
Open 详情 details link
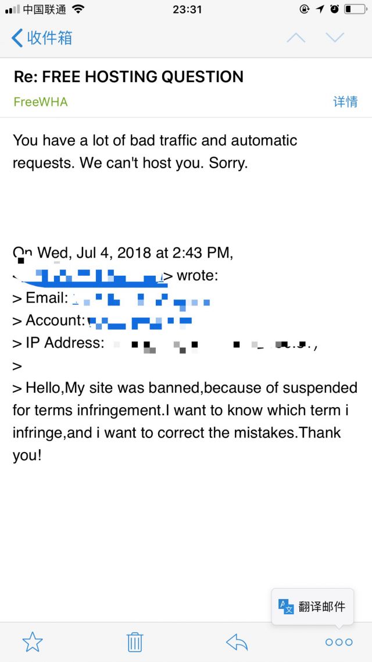point(345,102)
